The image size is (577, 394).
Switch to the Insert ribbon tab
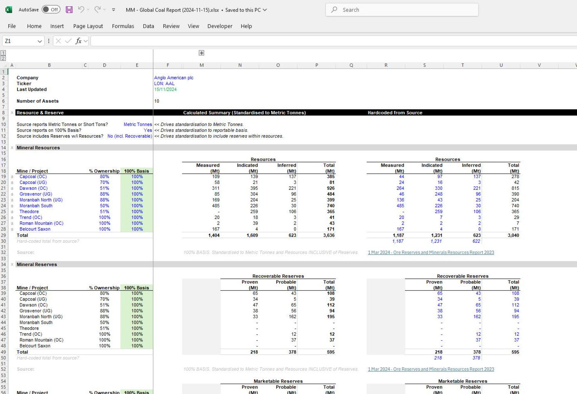point(57,26)
